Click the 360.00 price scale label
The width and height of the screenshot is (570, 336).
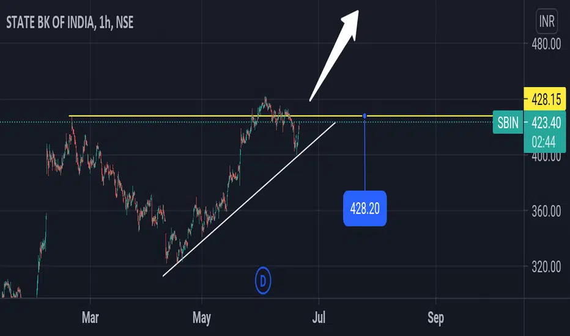(546, 211)
